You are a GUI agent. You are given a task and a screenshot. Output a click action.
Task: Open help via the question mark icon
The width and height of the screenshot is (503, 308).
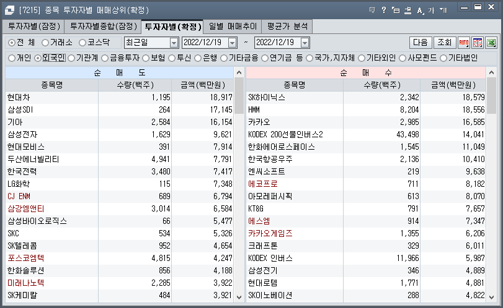[384, 11]
